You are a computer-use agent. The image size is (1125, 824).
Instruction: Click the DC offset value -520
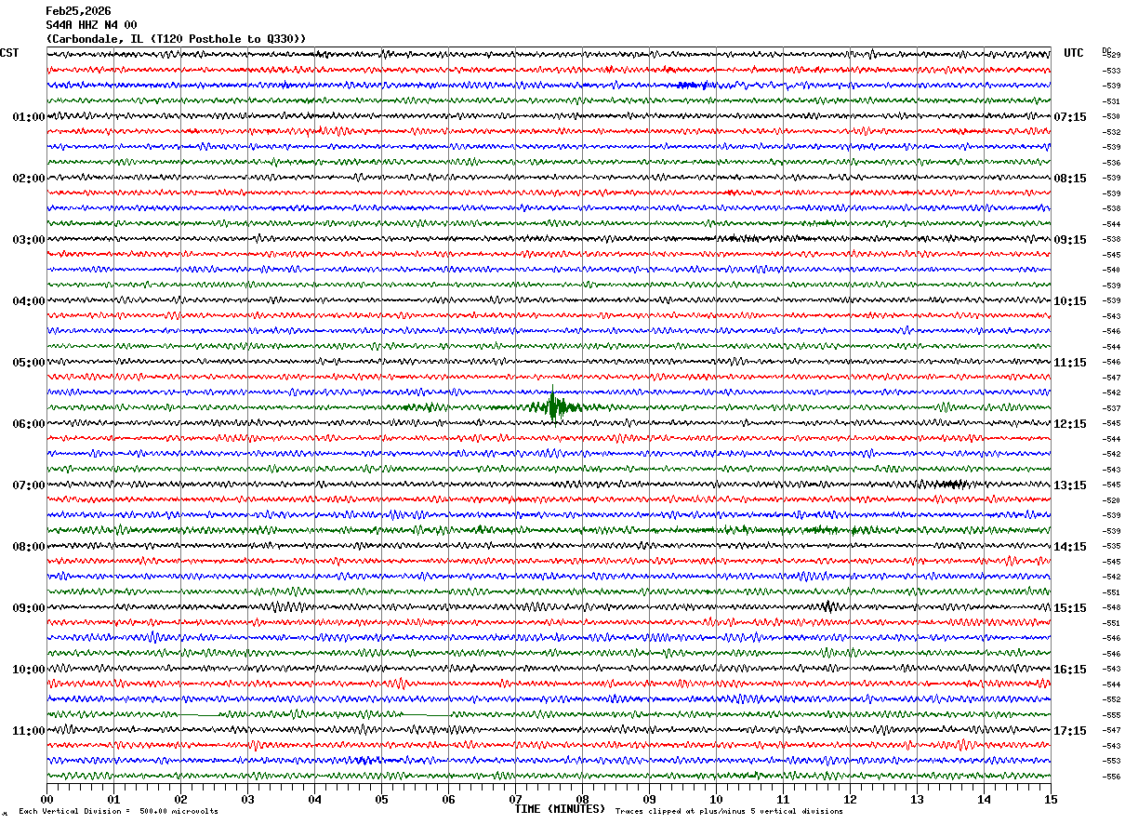[1111, 500]
